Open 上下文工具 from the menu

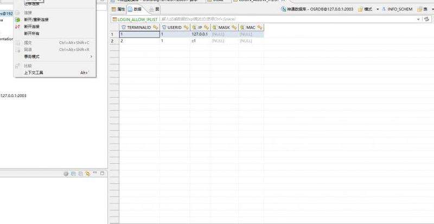(33, 72)
